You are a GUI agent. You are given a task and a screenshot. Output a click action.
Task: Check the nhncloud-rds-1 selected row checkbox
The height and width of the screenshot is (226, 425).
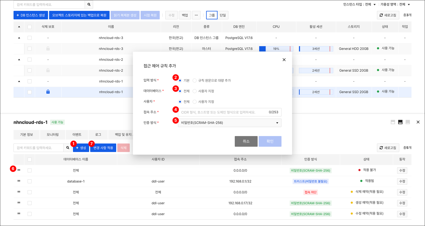point(29,92)
